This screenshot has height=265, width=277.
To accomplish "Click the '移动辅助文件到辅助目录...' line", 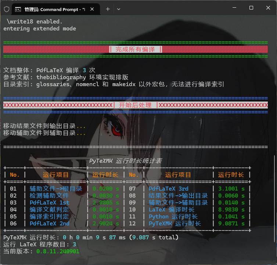I will pyautogui.click(x=44, y=133).
